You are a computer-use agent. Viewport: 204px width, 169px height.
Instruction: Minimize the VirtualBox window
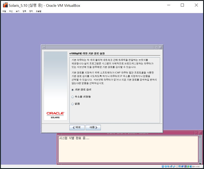pos(169,5)
